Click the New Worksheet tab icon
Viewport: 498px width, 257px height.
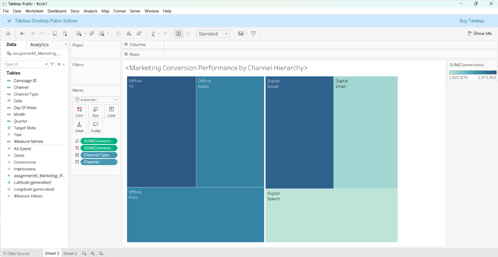click(x=85, y=253)
